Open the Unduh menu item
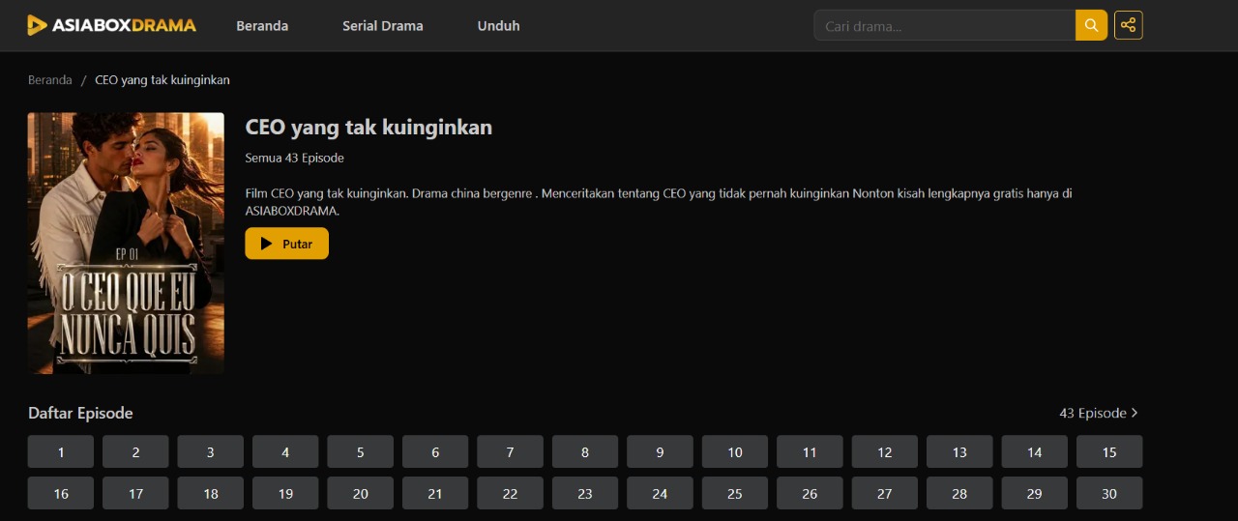 (499, 26)
